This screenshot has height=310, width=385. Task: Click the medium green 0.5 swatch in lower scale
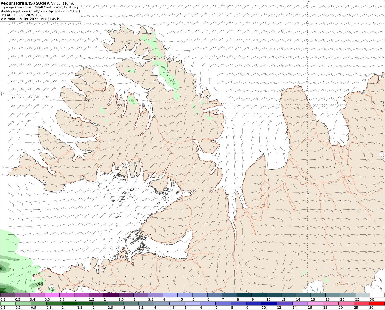tap(38, 304)
